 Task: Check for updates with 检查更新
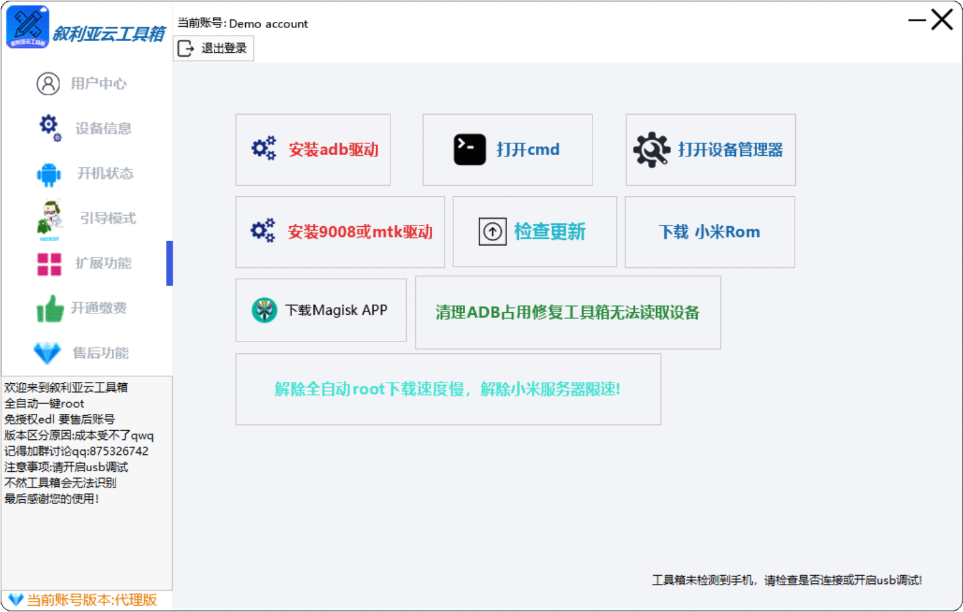click(x=535, y=232)
